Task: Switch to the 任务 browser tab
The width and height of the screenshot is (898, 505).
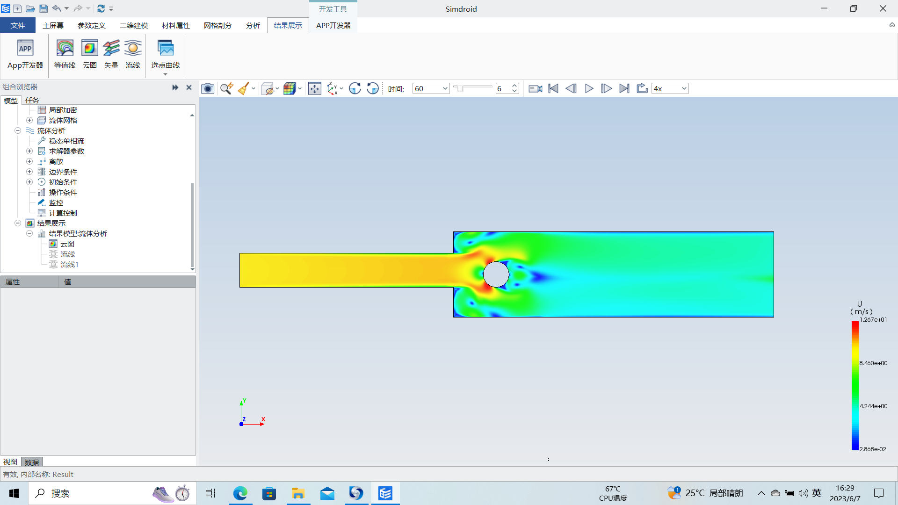Action: tap(32, 100)
